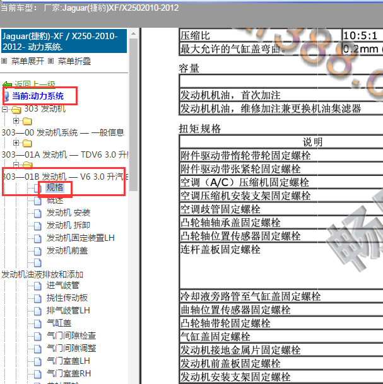Expand the 303—00 发动机系统 node
Image resolution: width=383 pixels, height=384 pixels.
16,120
